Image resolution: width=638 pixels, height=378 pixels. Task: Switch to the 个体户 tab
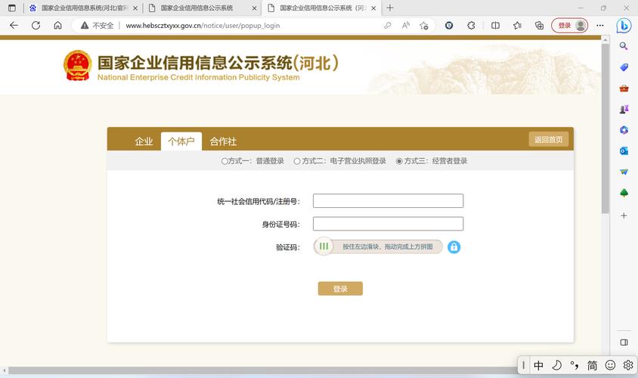click(181, 141)
